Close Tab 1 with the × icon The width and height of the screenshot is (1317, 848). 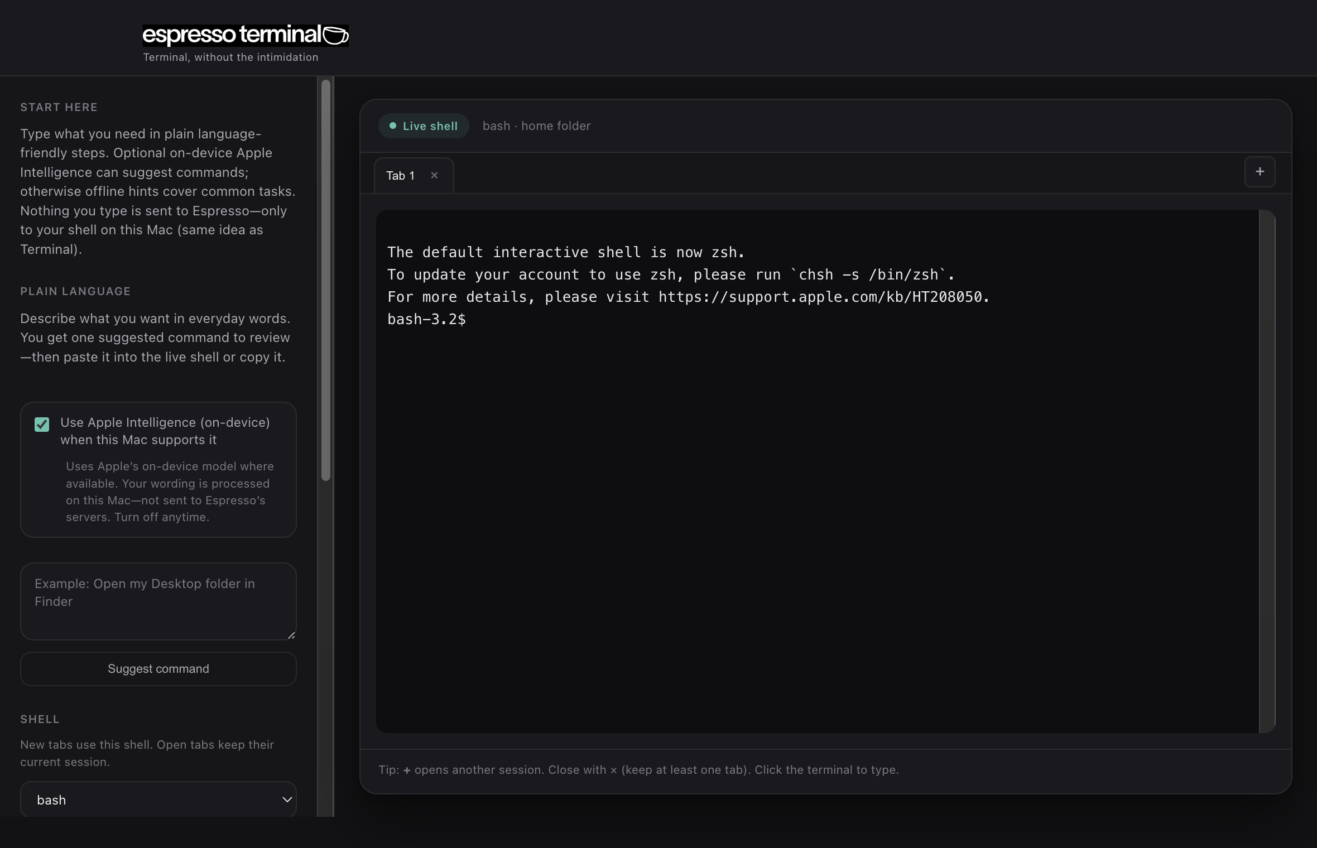[435, 175]
